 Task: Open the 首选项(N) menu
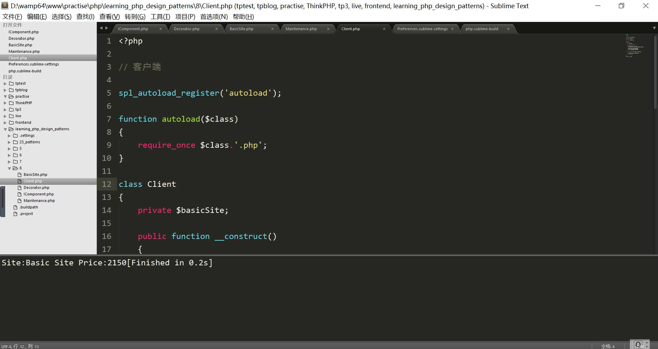(214, 16)
